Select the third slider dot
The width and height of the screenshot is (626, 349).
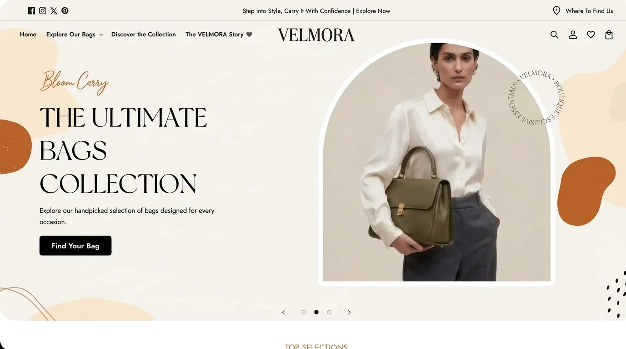coord(329,312)
